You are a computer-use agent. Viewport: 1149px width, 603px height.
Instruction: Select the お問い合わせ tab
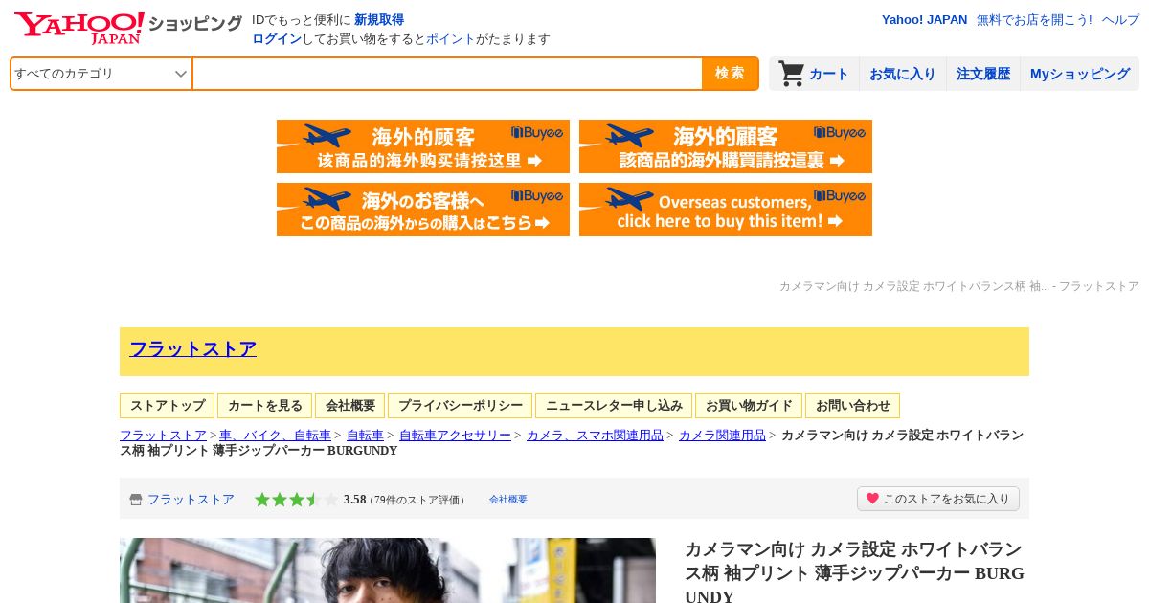pos(852,406)
